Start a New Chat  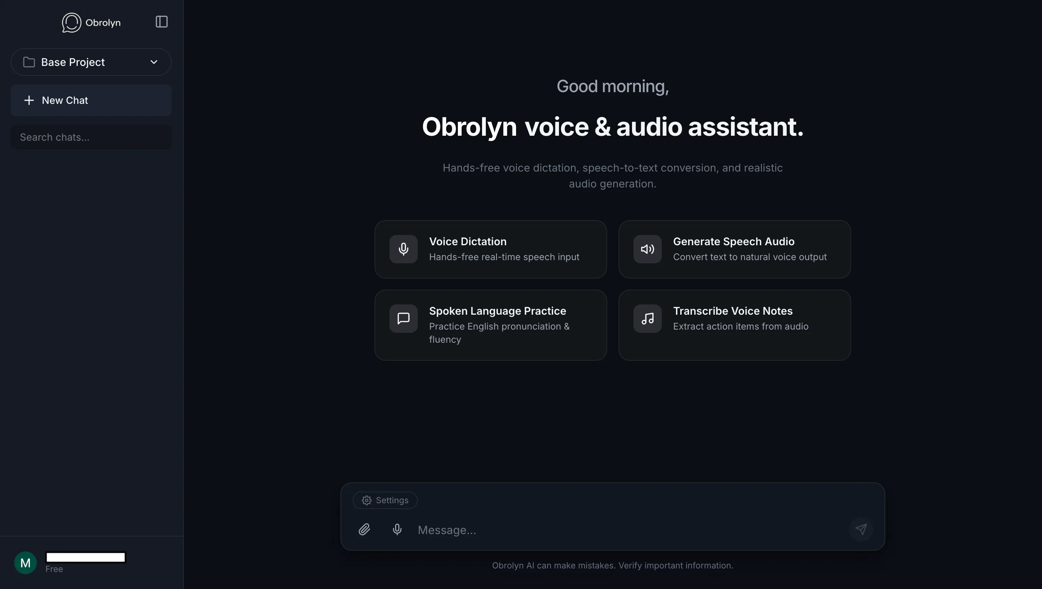pos(91,100)
